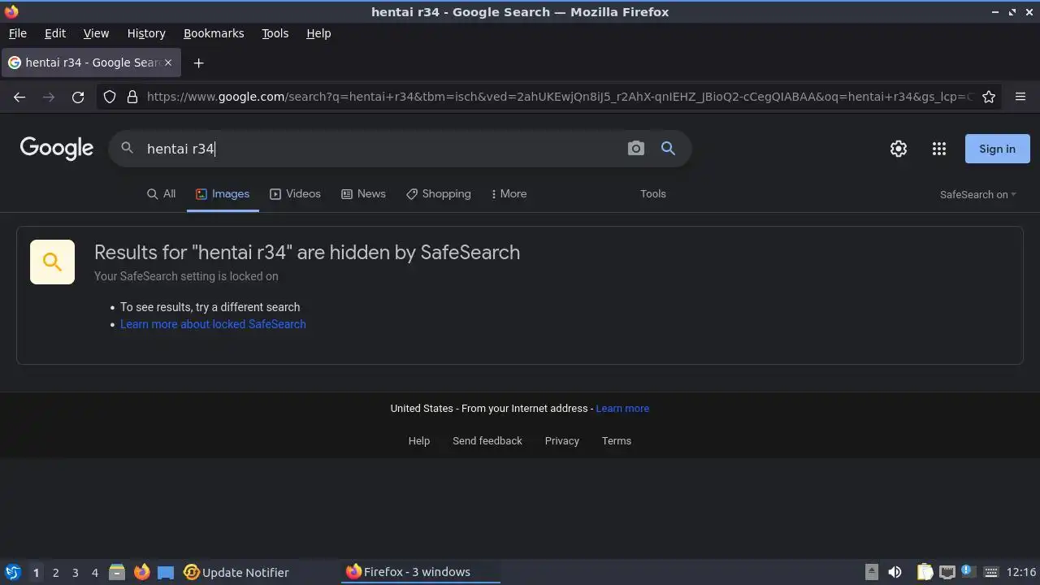Switch to workspace 1

[36, 573]
